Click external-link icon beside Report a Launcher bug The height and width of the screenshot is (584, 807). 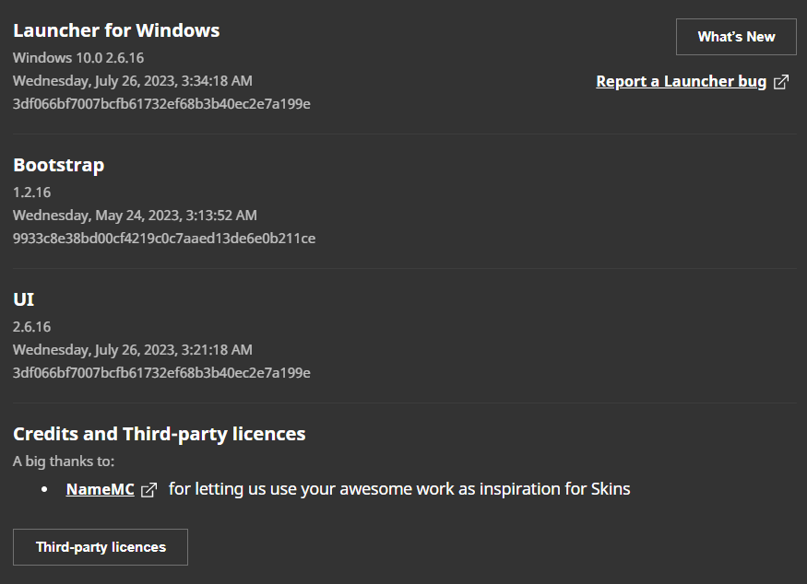781,82
